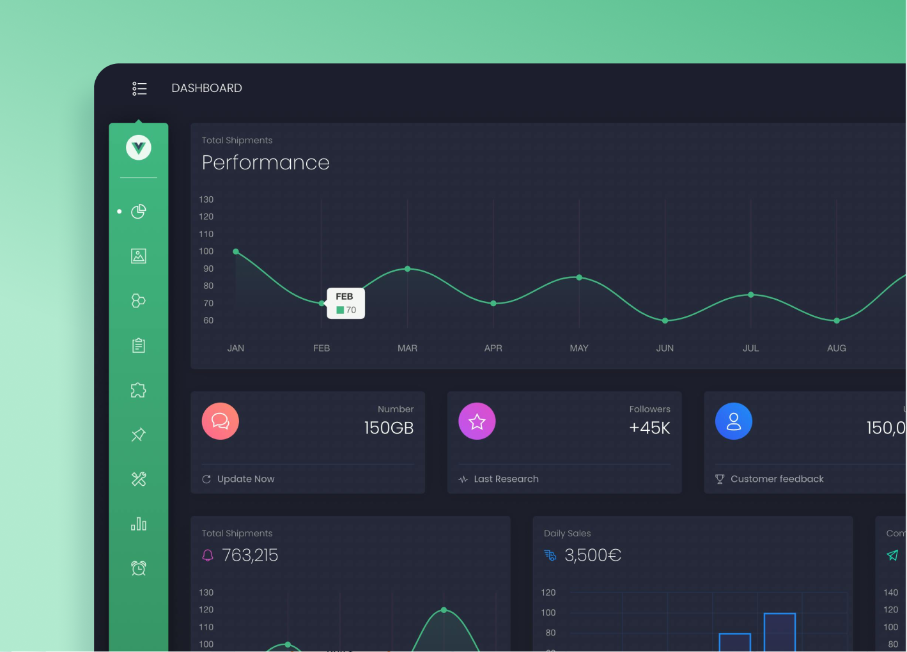Open the clipboard sidebar icon
The width and height of the screenshot is (907, 652).
tap(139, 345)
